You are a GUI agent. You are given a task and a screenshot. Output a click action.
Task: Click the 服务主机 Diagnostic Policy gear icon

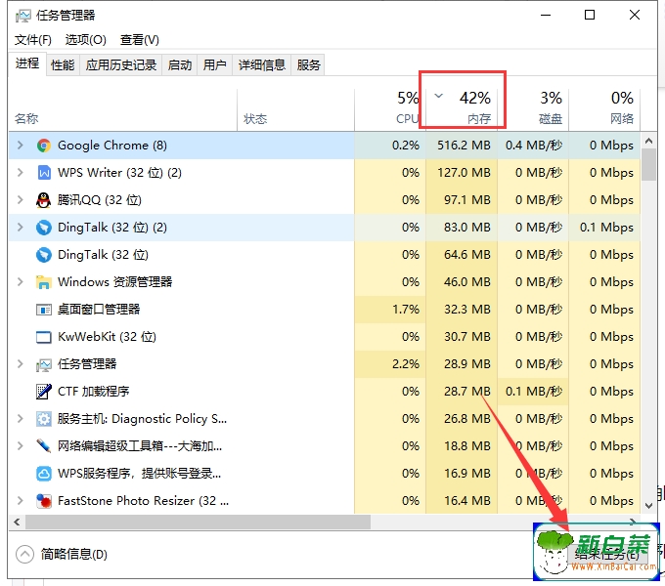click(x=44, y=419)
